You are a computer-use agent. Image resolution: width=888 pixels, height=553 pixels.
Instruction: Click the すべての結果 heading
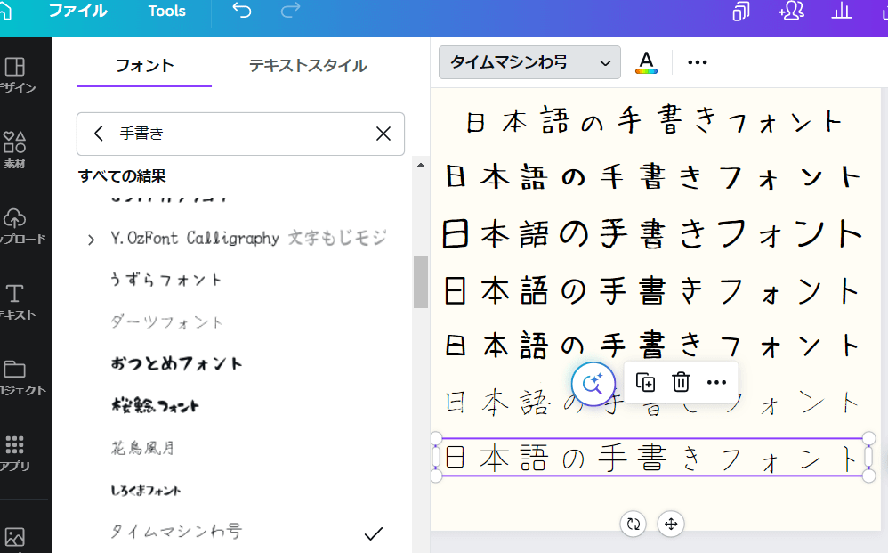coord(122,176)
